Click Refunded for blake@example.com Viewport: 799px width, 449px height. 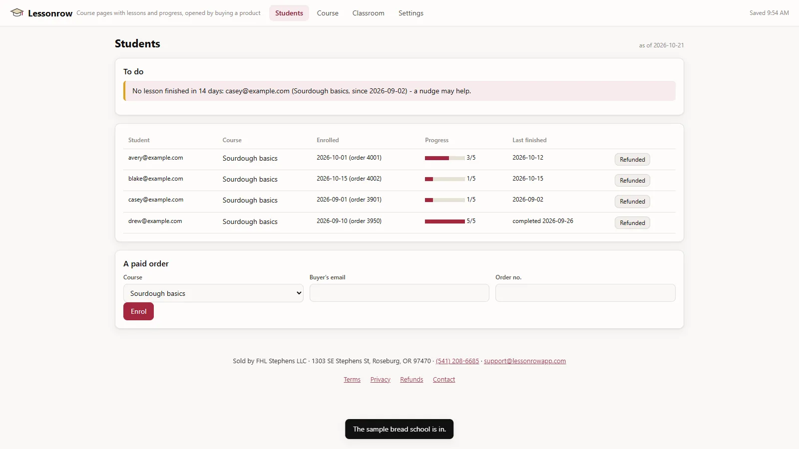(x=632, y=181)
